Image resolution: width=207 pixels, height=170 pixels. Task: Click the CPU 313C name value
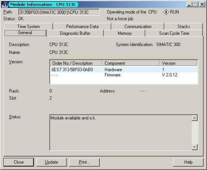[59, 52]
